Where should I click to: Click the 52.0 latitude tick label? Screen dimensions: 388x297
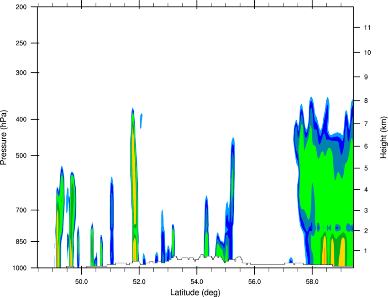click(139, 282)
